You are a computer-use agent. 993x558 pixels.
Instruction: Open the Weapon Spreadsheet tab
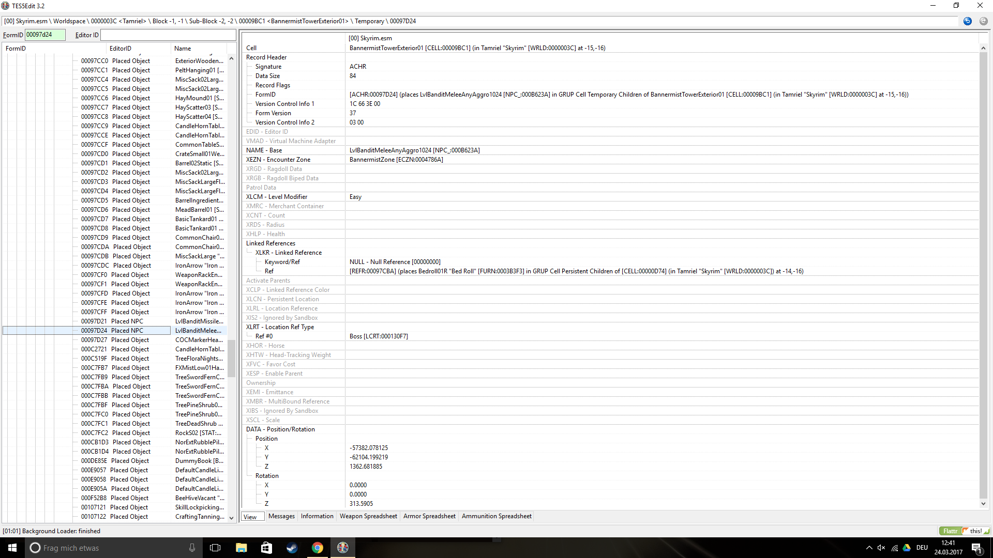(368, 516)
